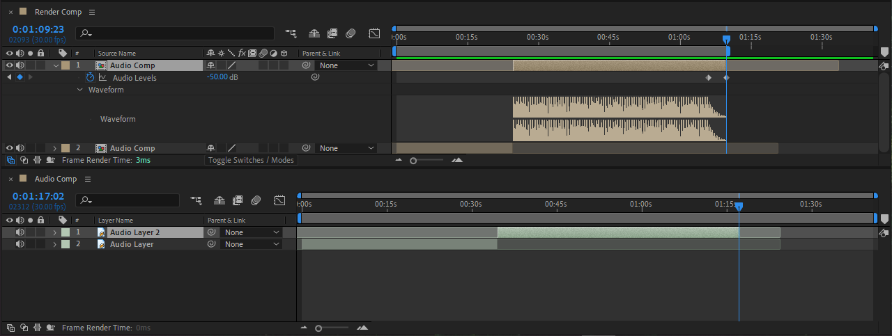
Task: Click the Graph Editor button in Render Comp
Action: [x=374, y=33]
